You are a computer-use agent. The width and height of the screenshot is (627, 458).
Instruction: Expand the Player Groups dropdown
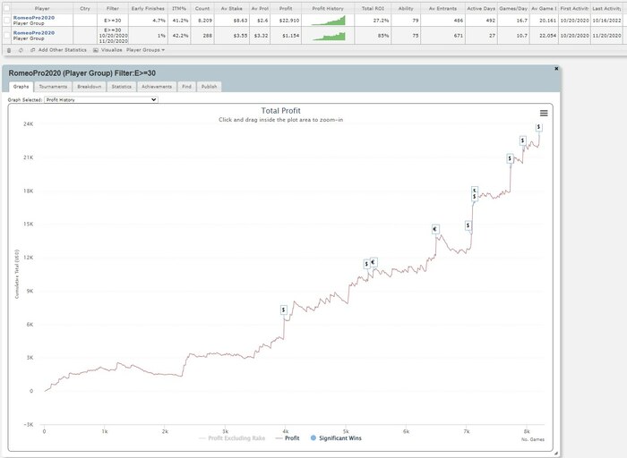(x=145, y=50)
